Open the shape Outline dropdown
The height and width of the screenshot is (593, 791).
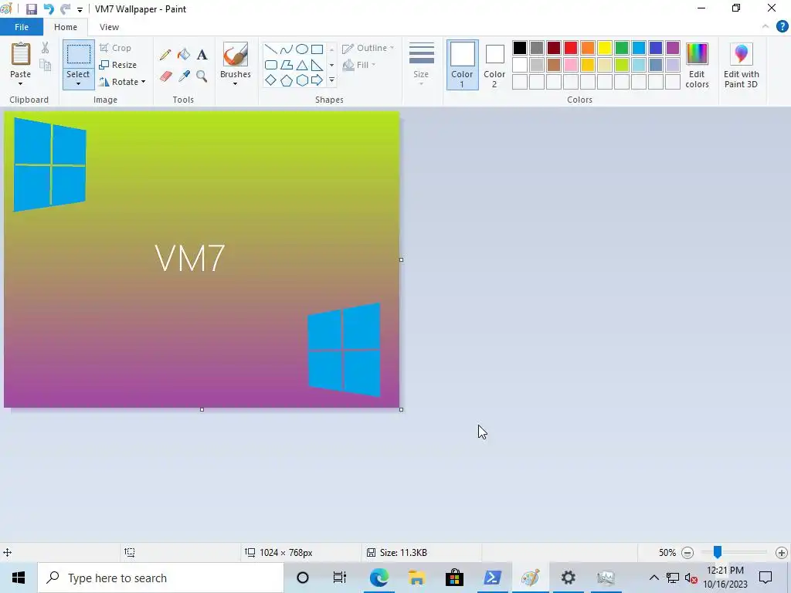pyautogui.click(x=368, y=48)
